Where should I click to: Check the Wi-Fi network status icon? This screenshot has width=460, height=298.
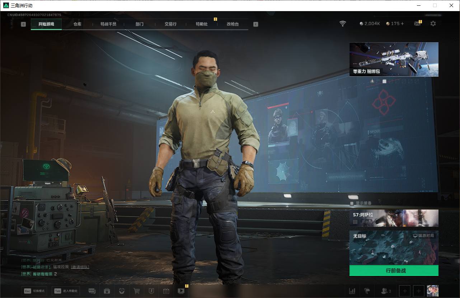tap(343, 24)
